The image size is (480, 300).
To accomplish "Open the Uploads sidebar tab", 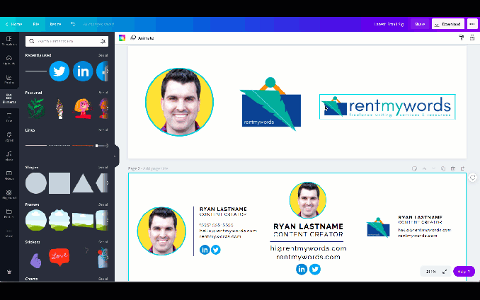I will pos(9,60).
